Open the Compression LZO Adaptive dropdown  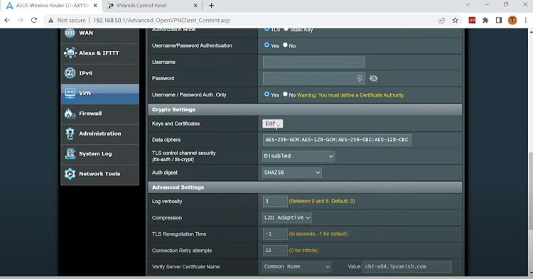point(287,217)
